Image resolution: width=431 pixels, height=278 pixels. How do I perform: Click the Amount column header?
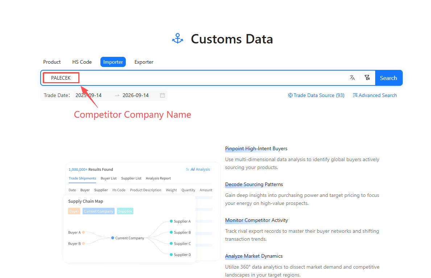(206, 190)
